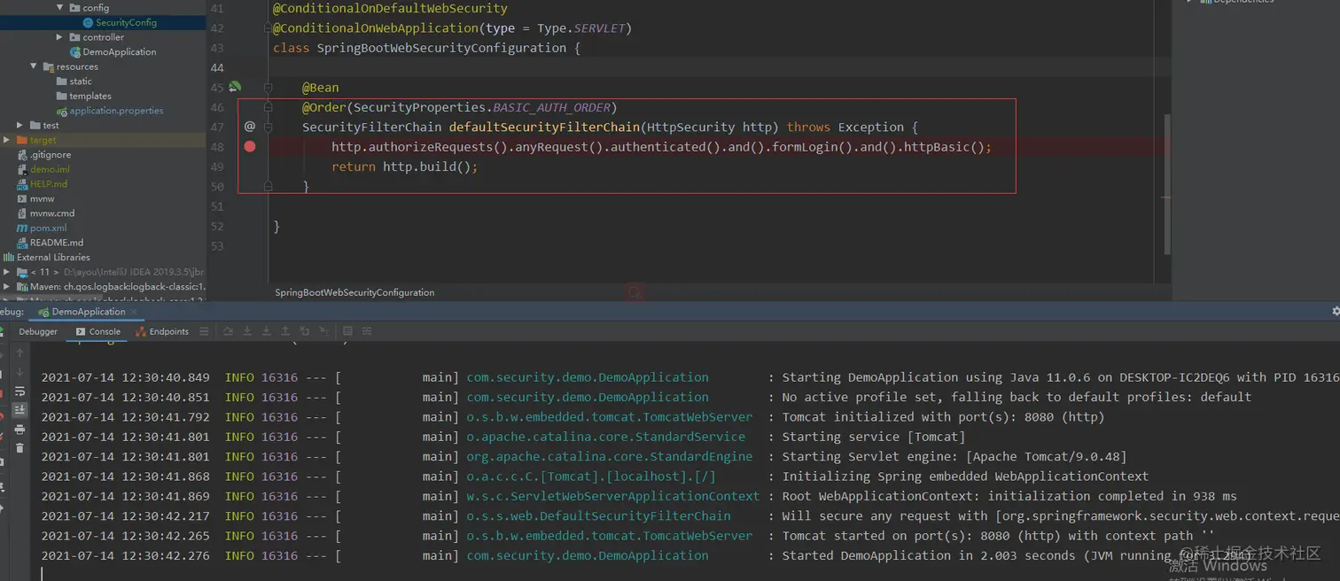Collapse the code fold marker on line 45
Image resolution: width=1340 pixels, height=581 pixels.
click(x=268, y=88)
